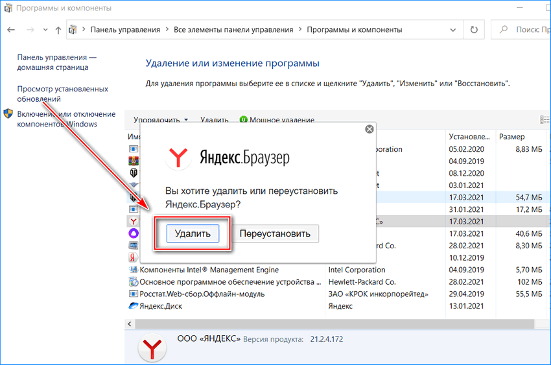Click Мощное удаление toolbar button
This screenshot has width=551, height=365.
[x=277, y=120]
